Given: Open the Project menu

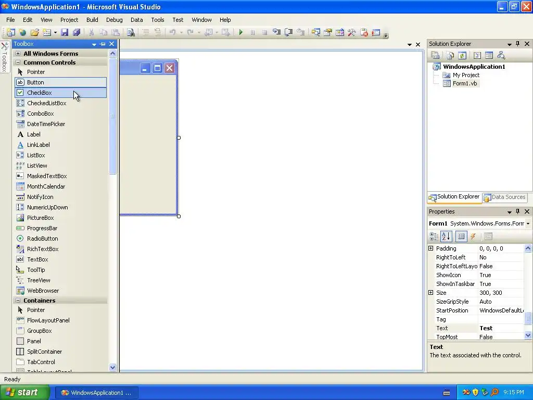Looking at the screenshot, I should click(69, 20).
